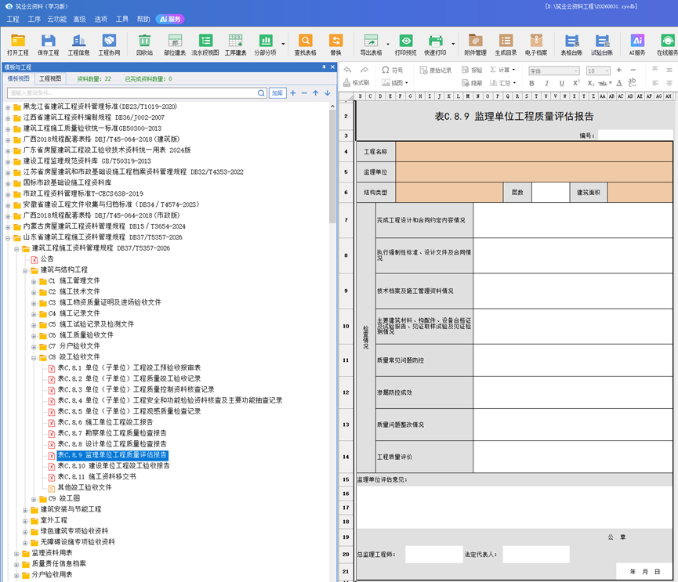Toggle underline formatting U

click(561, 83)
